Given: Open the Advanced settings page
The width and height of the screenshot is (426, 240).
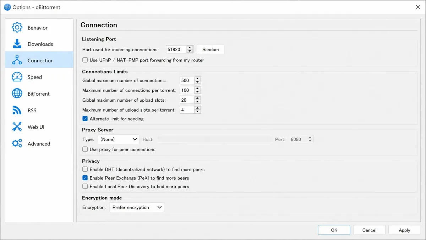Looking at the screenshot, I should (39, 144).
